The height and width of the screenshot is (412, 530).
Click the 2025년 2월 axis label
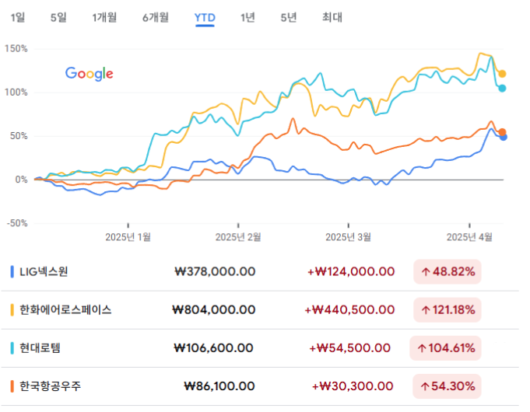[238, 237]
